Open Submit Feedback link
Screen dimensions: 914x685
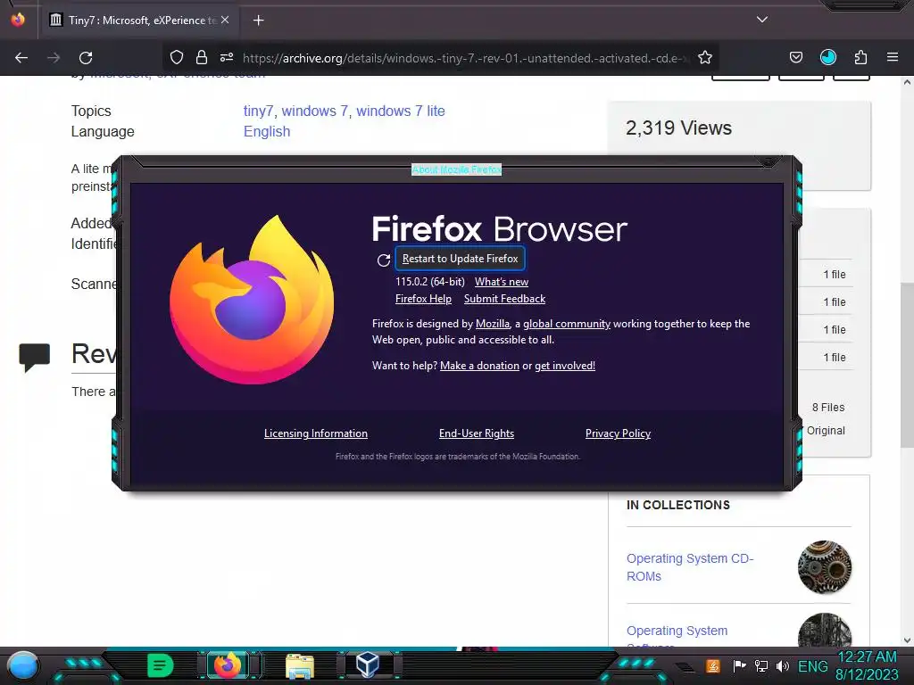click(505, 299)
